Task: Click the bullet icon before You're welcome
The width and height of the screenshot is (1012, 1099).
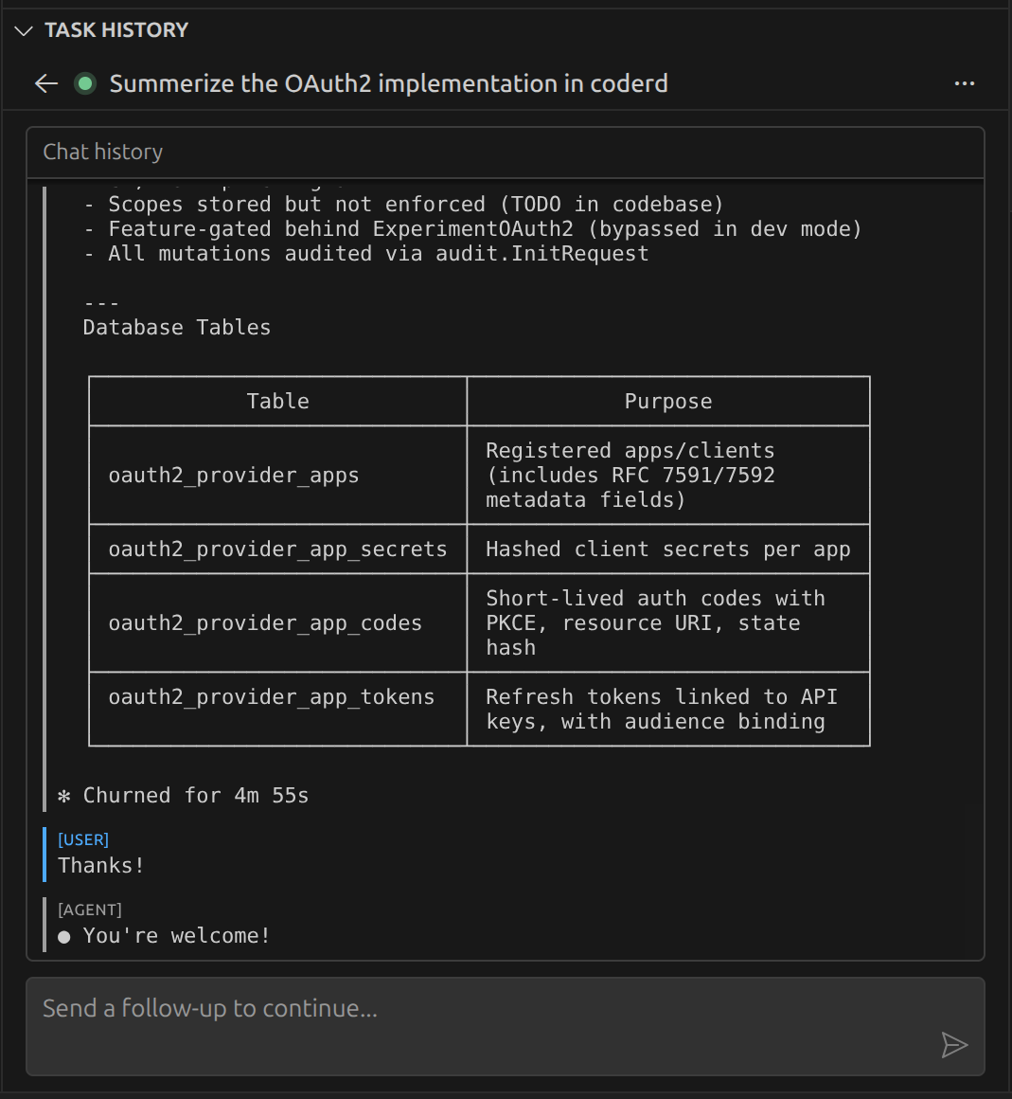Action: coord(62,935)
